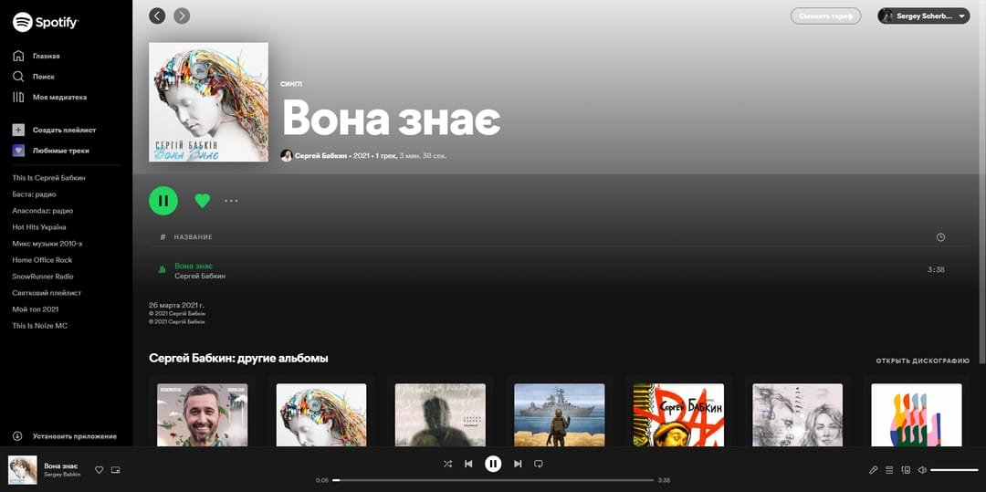Click the 3:38 duration in track row
The height and width of the screenshot is (492, 986).
coord(937,270)
